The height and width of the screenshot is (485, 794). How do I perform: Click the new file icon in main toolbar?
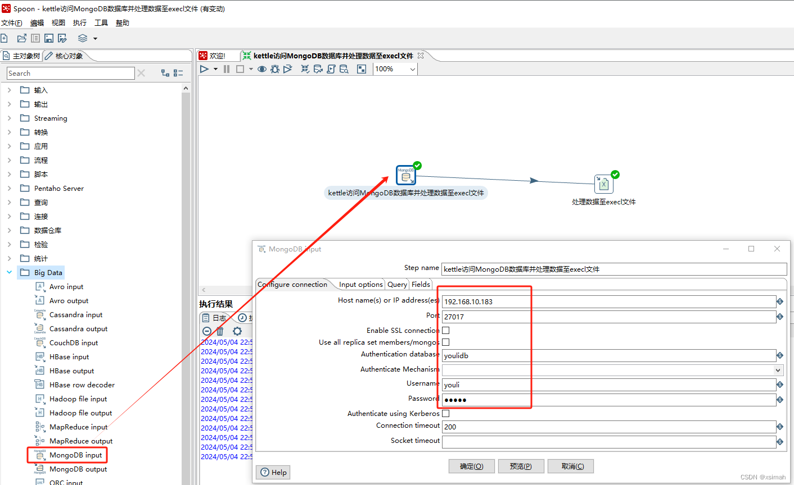click(x=4, y=38)
